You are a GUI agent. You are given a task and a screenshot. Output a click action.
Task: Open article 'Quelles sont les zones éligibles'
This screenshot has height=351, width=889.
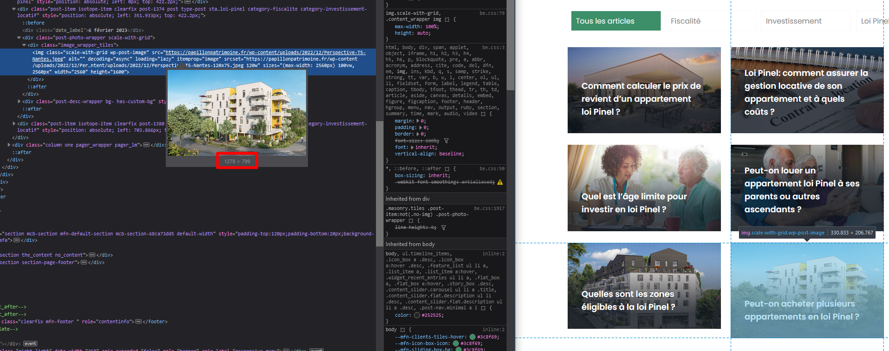[644, 286]
